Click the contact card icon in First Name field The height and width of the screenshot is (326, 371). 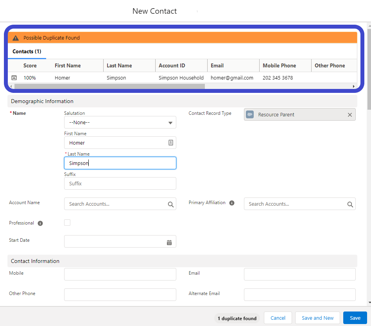(170, 143)
